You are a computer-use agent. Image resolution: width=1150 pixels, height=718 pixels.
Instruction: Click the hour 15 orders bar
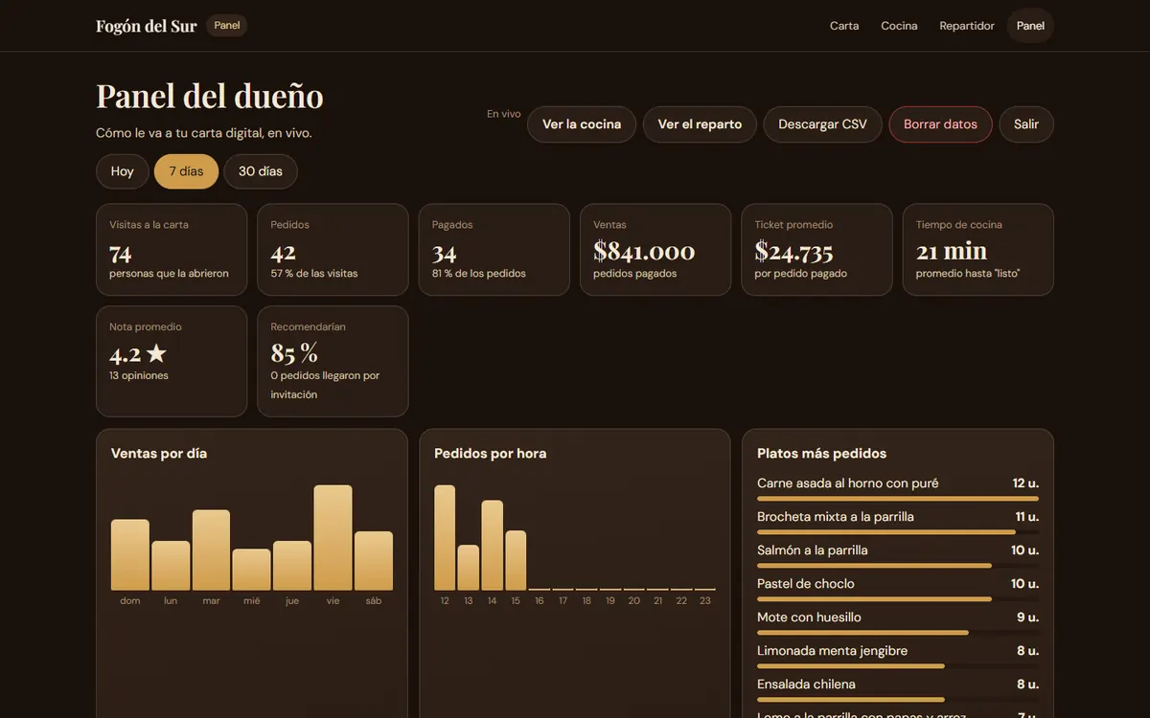click(516, 560)
